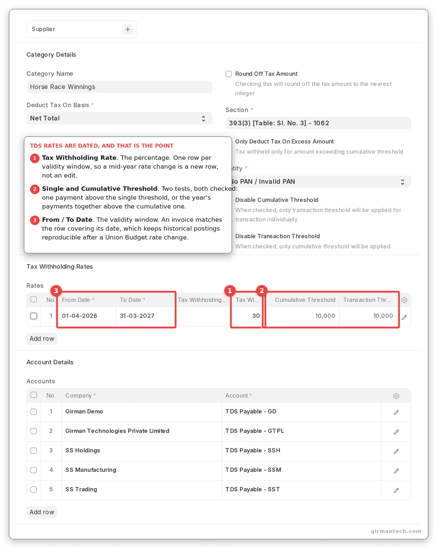Click the Category Name field
This screenshot has height=548, width=437.
[119, 87]
